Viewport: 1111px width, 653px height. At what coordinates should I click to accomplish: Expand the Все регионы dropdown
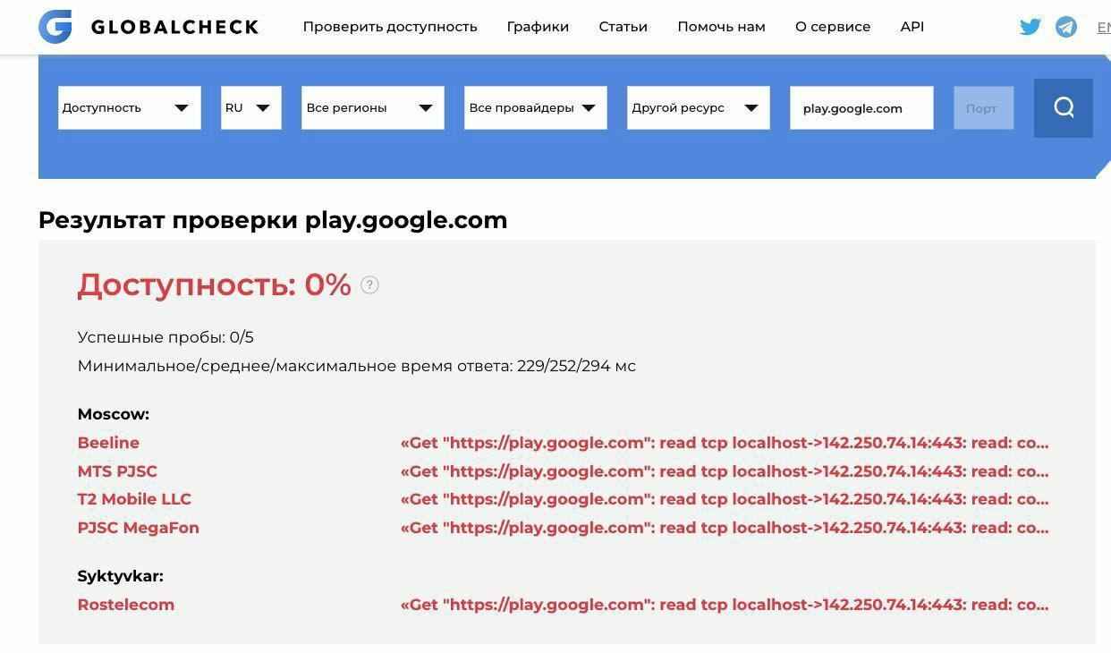click(372, 107)
